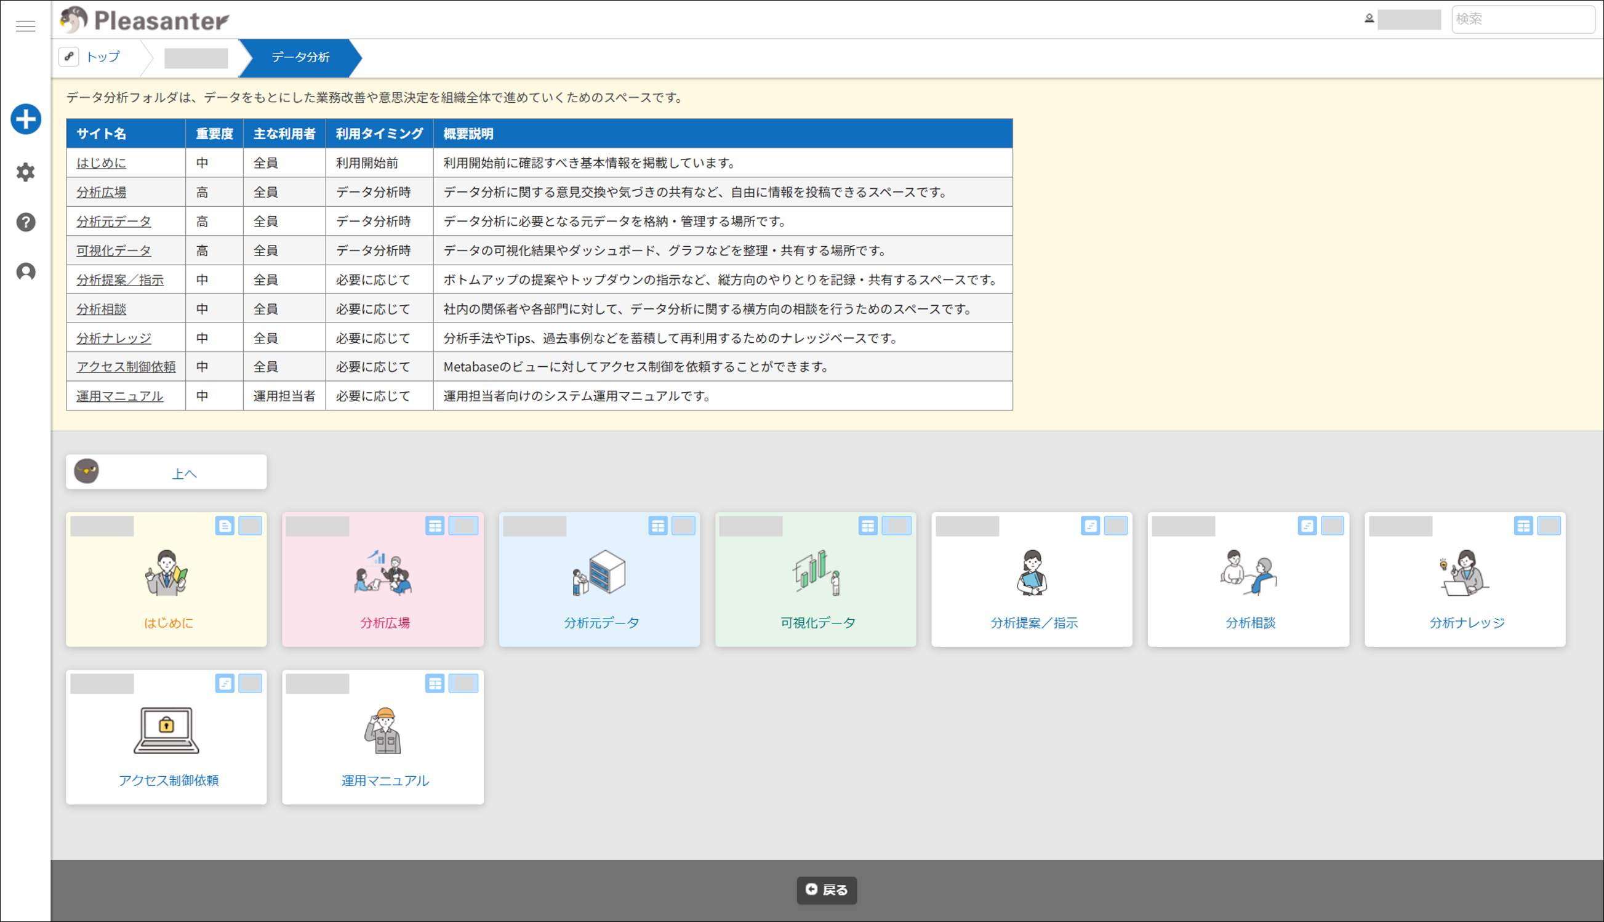This screenshot has width=1604, height=922.
Task: Select the データ分析 breadcrumb tab
Action: tap(300, 57)
